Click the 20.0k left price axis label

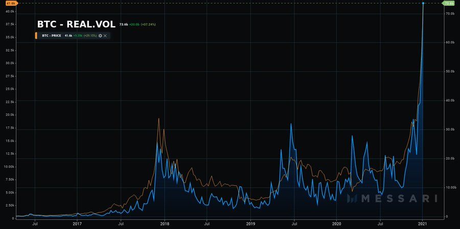[9, 115]
